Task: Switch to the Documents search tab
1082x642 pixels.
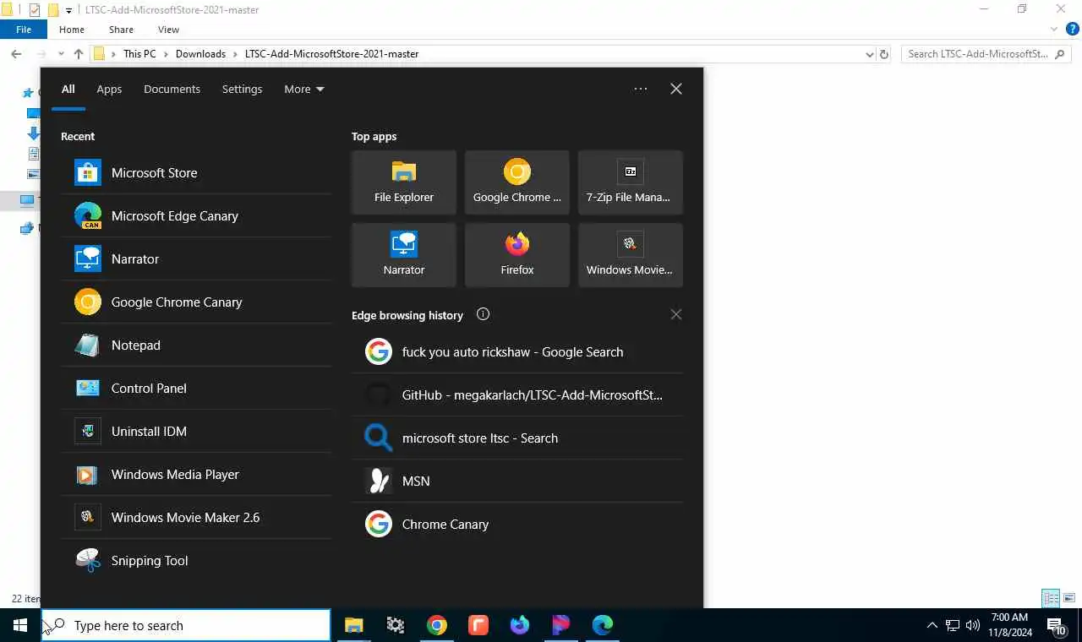Action: click(172, 89)
